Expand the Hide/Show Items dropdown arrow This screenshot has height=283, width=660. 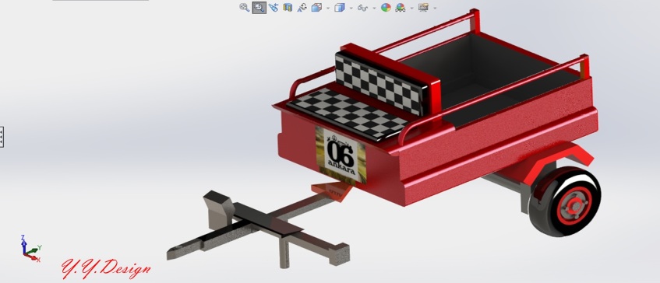[x=374, y=8]
